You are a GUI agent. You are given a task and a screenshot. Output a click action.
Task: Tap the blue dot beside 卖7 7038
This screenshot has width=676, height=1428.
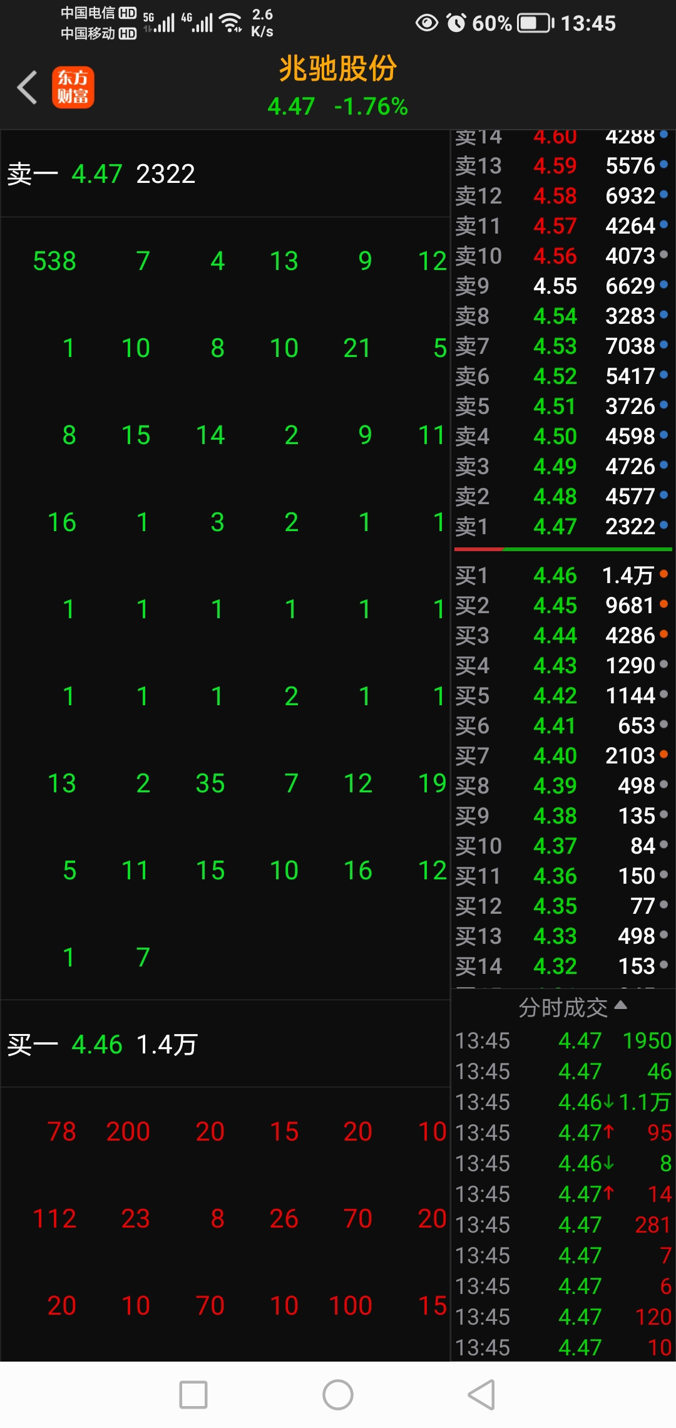pos(663,345)
